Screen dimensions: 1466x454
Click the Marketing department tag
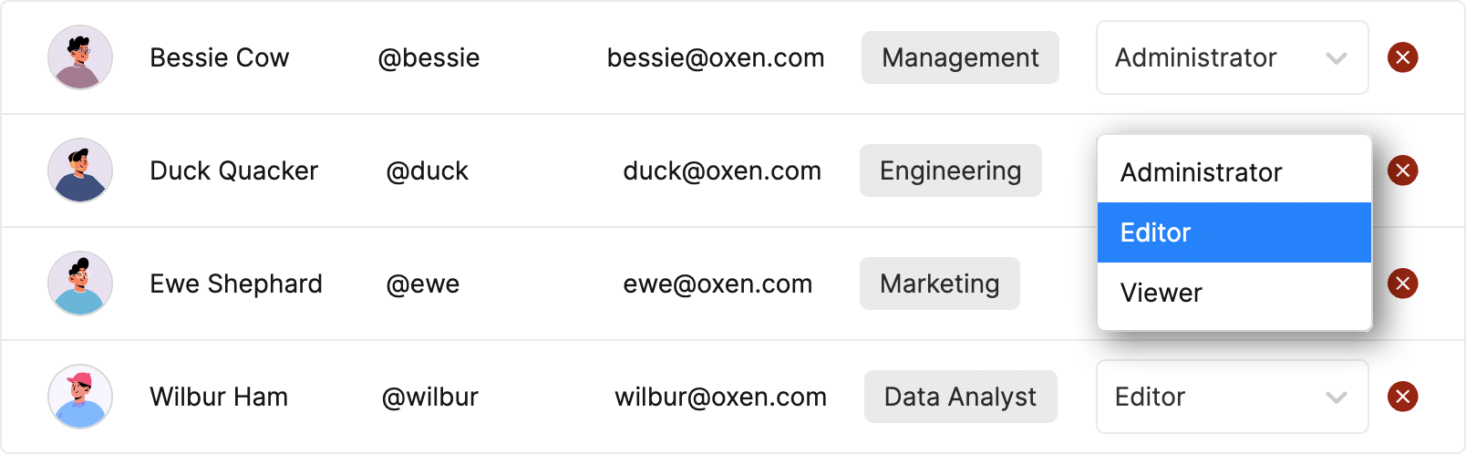940,284
